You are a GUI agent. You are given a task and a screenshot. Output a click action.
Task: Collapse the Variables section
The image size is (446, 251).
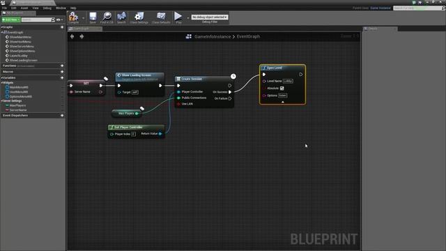pos(1,77)
